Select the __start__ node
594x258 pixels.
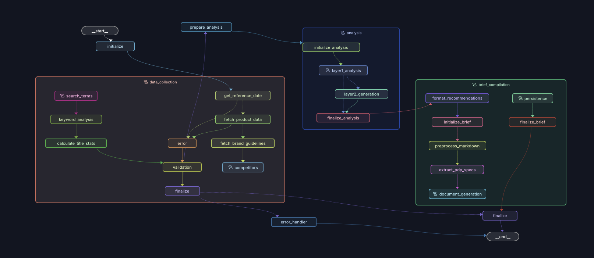[x=100, y=31]
